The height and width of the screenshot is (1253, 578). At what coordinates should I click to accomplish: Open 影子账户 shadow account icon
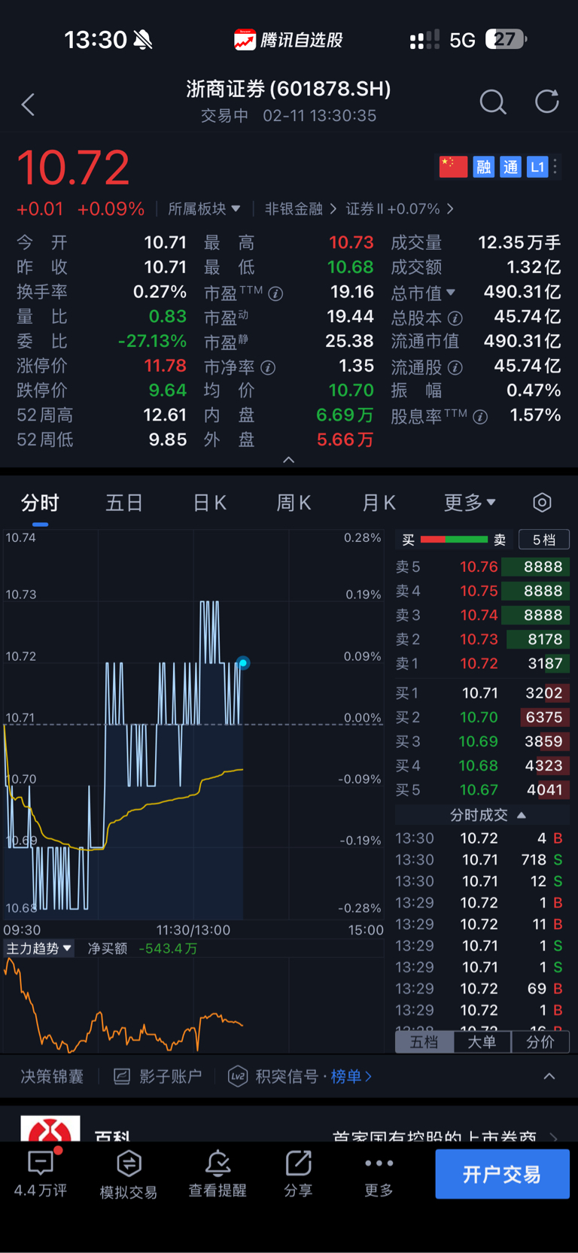(x=122, y=1076)
